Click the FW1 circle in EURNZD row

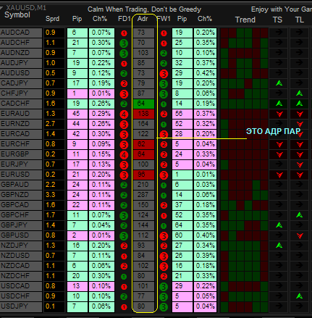coord(164,125)
